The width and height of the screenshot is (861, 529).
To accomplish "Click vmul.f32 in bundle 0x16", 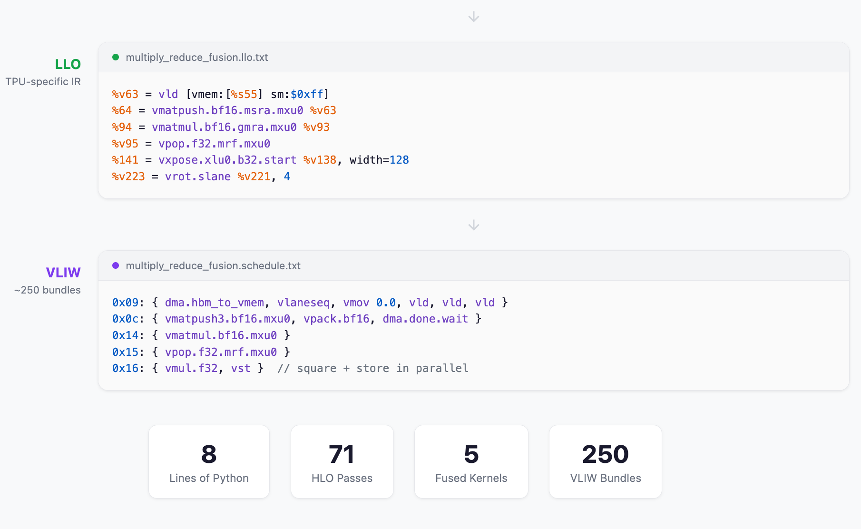I will click(191, 368).
